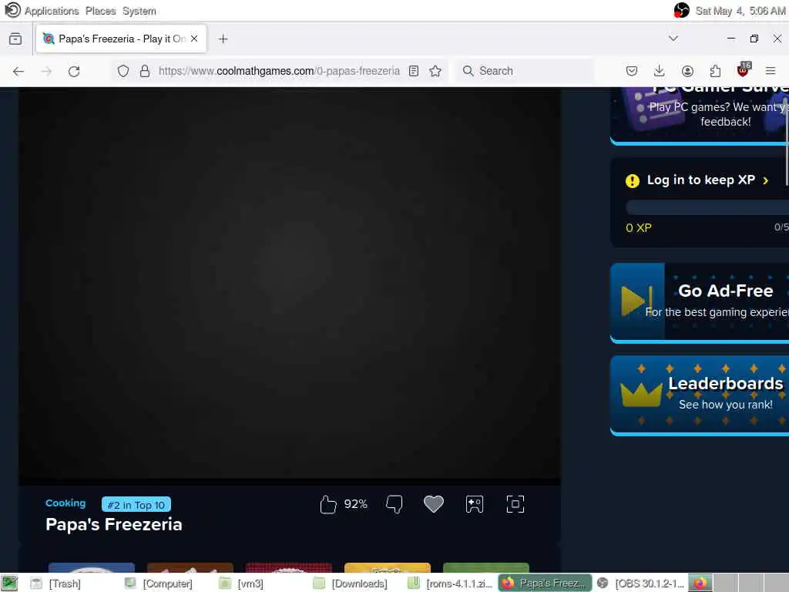Viewport: 789px width, 592px height.
Task: Open a new browser tab
Action: (x=223, y=39)
